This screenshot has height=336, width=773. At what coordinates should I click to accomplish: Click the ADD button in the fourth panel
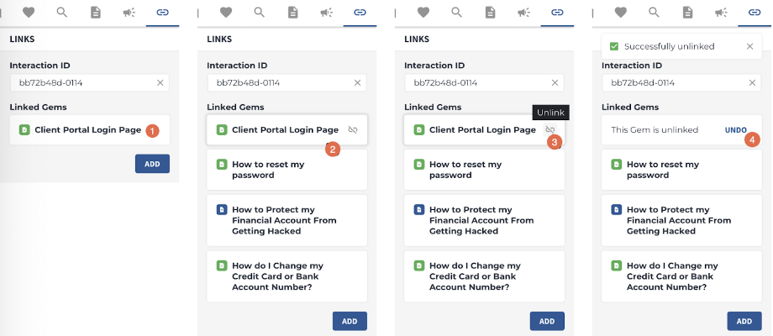tap(744, 321)
